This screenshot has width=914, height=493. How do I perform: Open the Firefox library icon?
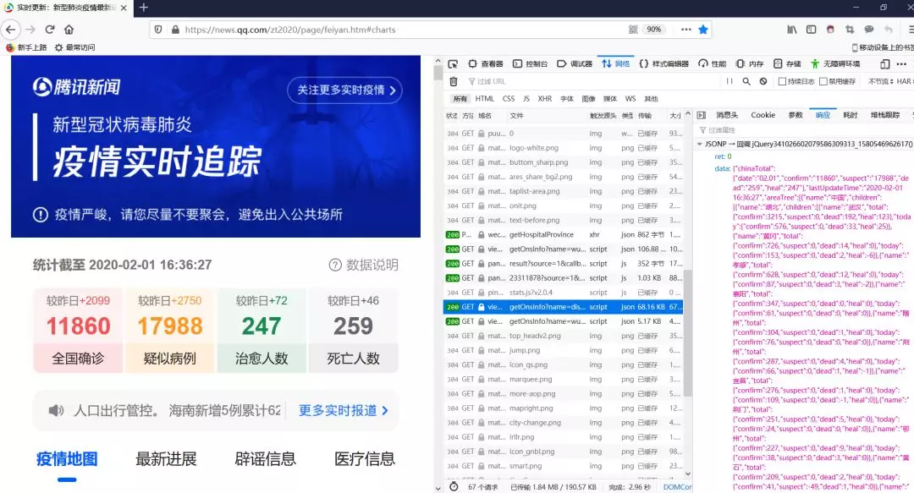(791, 29)
